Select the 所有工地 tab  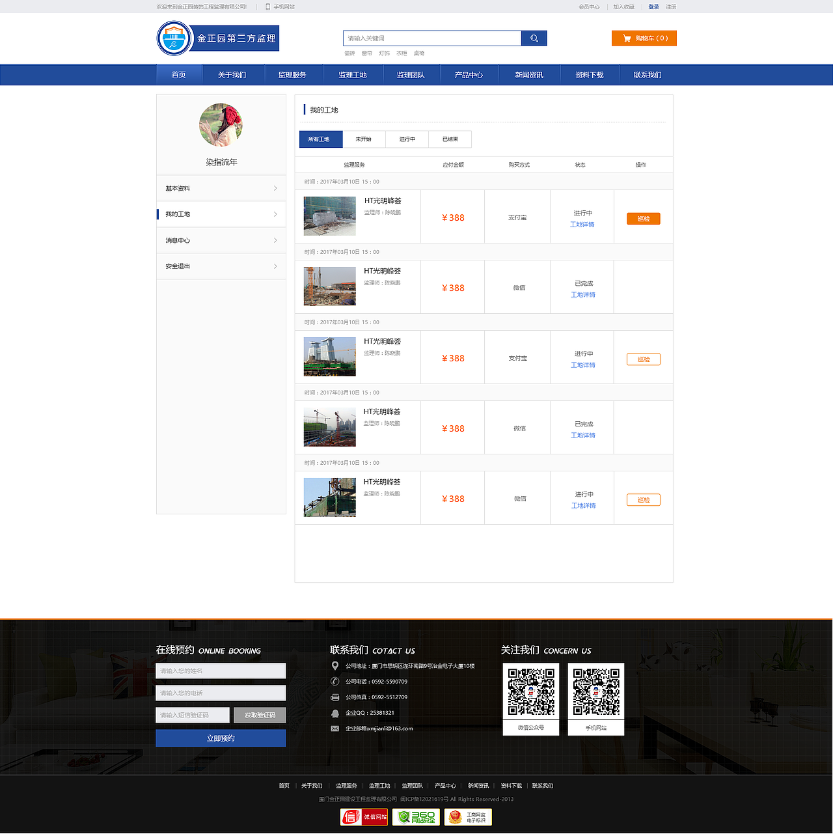pos(321,139)
